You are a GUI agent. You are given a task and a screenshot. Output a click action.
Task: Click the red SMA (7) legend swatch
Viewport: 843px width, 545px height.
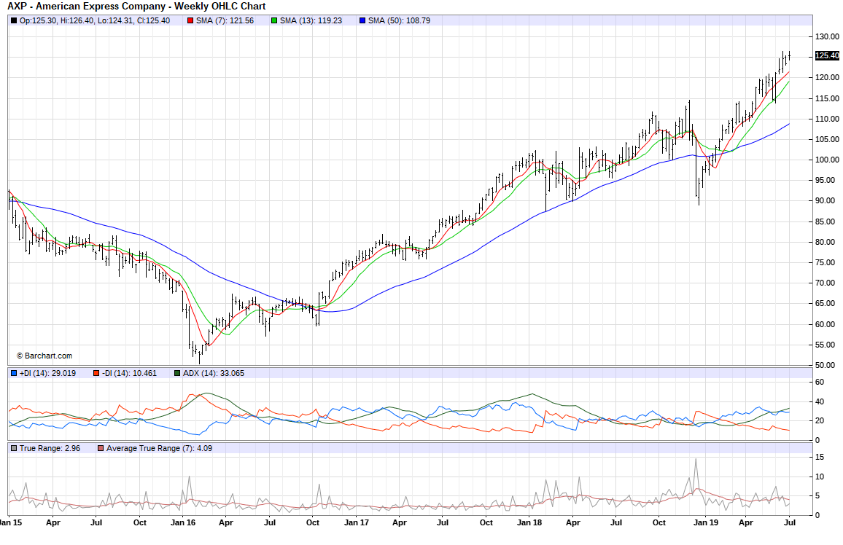point(191,20)
